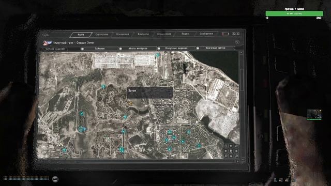Click the vertical scrollbar down arrow
Image resolution: width=331 pixels, height=186 pixels.
pyautogui.click(x=243, y=160)
